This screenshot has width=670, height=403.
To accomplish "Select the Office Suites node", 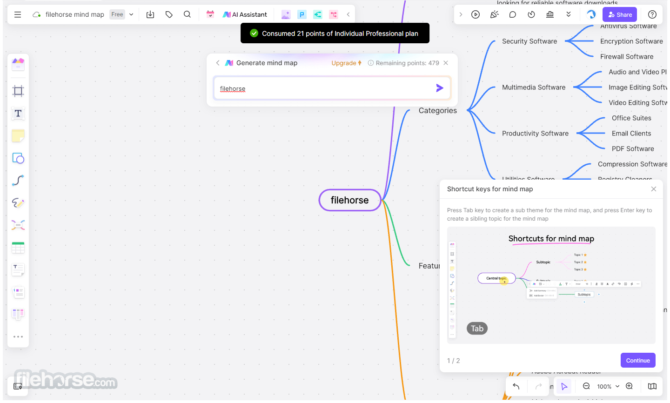I will tap(631, 118).
